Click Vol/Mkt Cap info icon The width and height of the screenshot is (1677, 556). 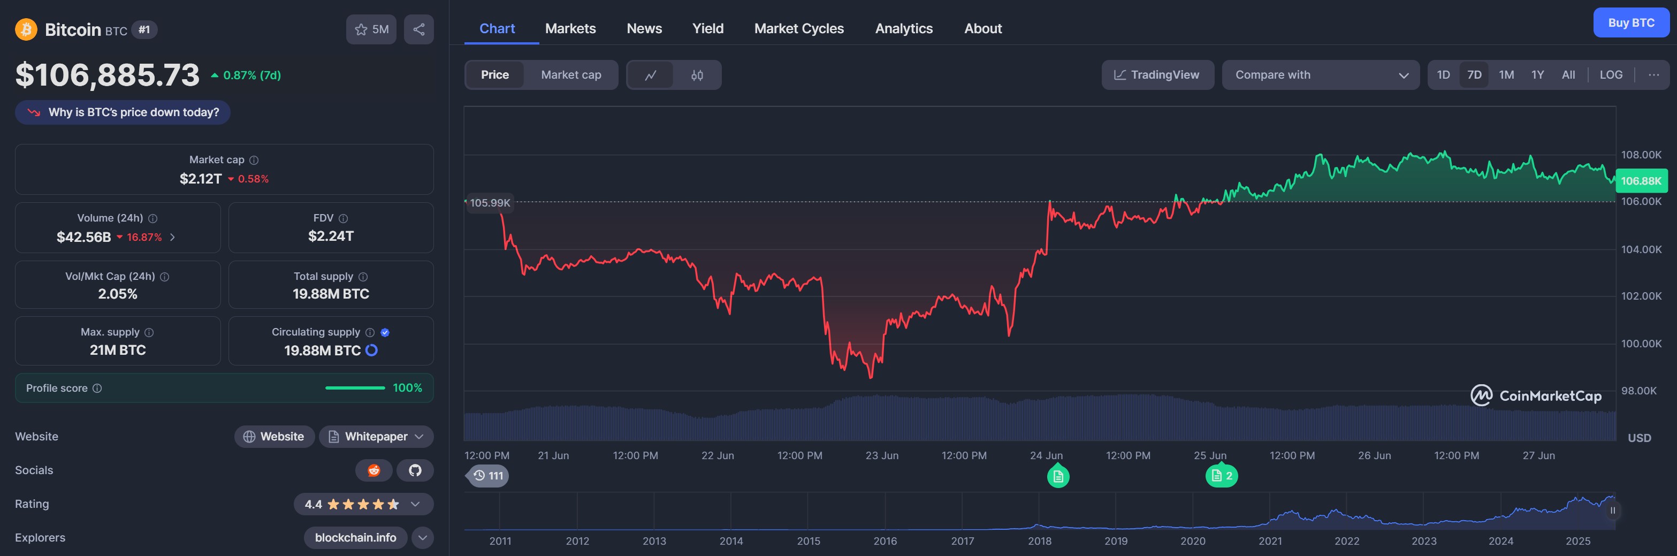(x=165, y=277)
